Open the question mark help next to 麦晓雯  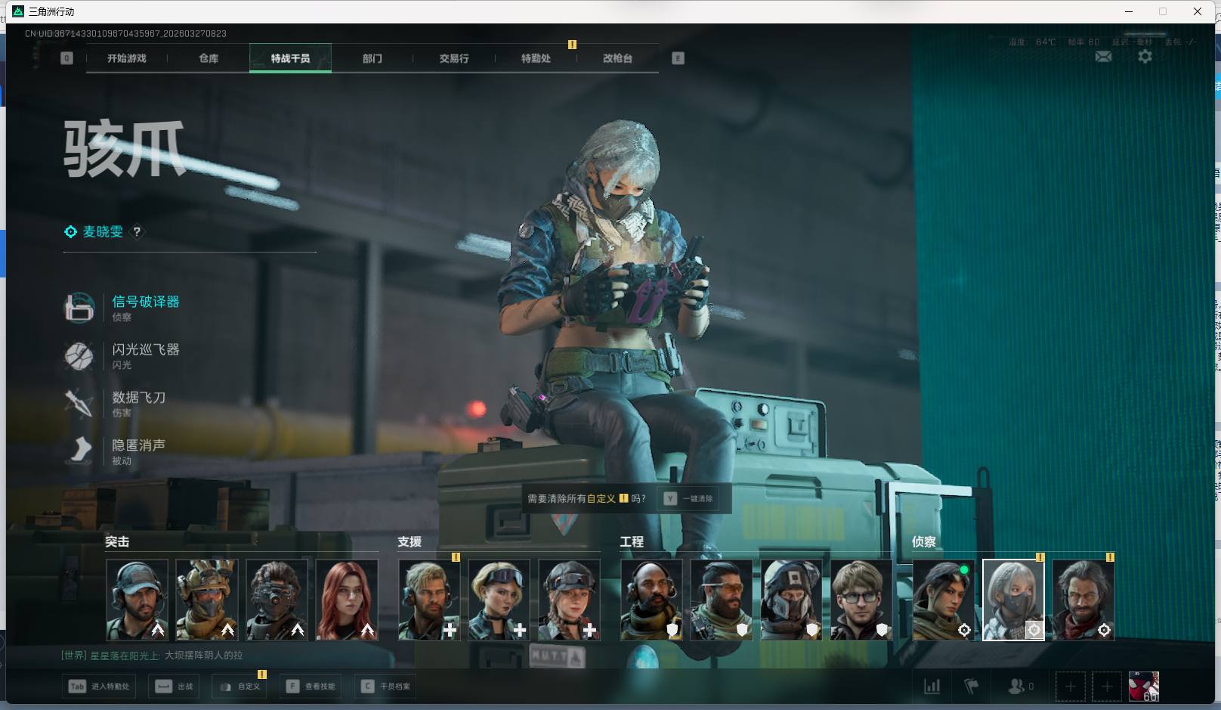(x=137, y=232)
